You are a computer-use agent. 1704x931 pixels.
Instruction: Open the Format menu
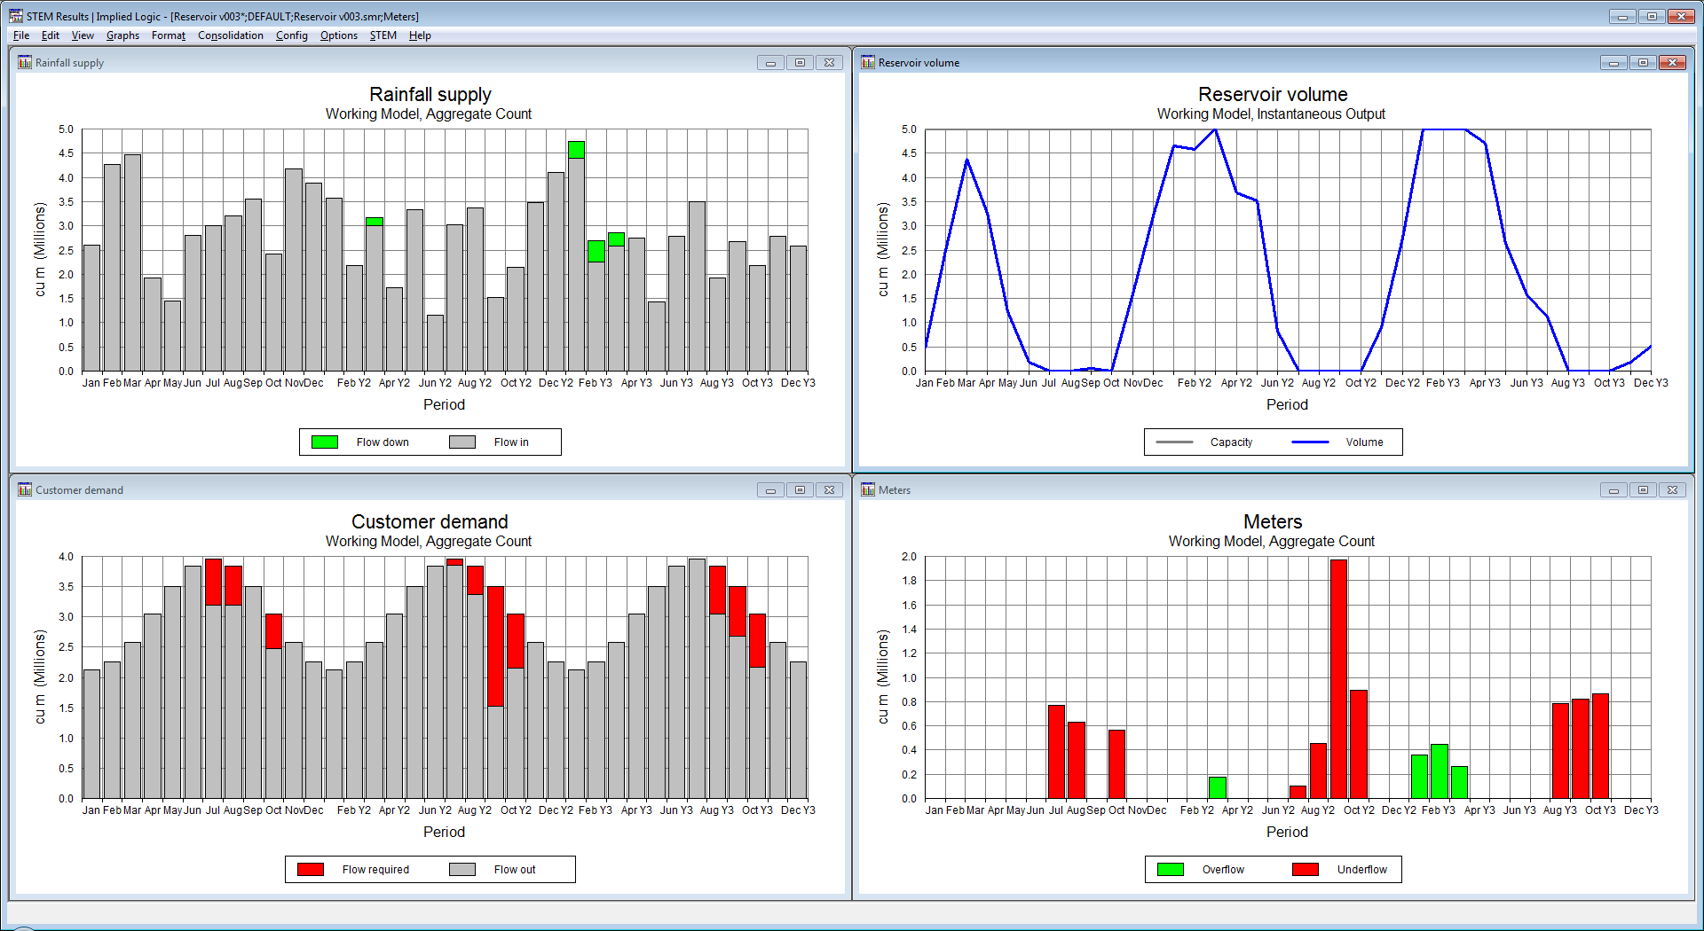tap(169, 35)
